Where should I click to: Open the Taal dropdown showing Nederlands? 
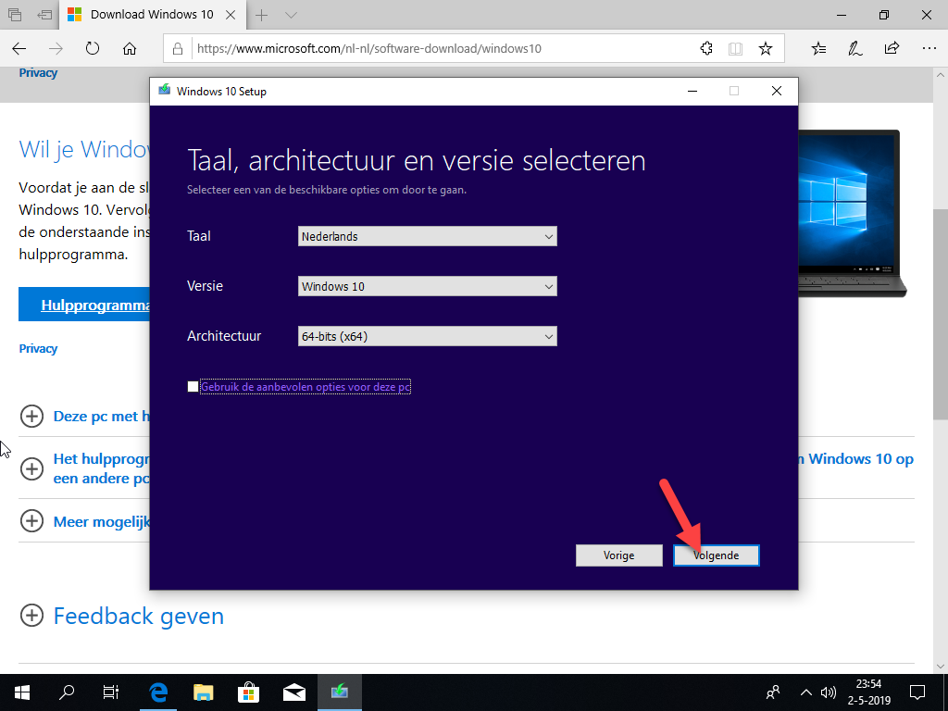[427, 236]
